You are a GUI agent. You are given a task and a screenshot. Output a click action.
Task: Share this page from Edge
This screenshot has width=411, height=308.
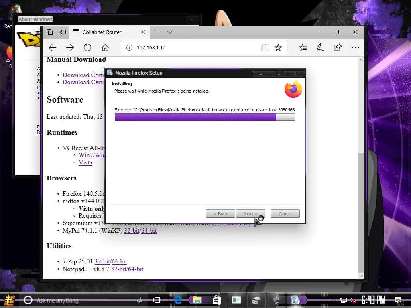tap(338, 47)
